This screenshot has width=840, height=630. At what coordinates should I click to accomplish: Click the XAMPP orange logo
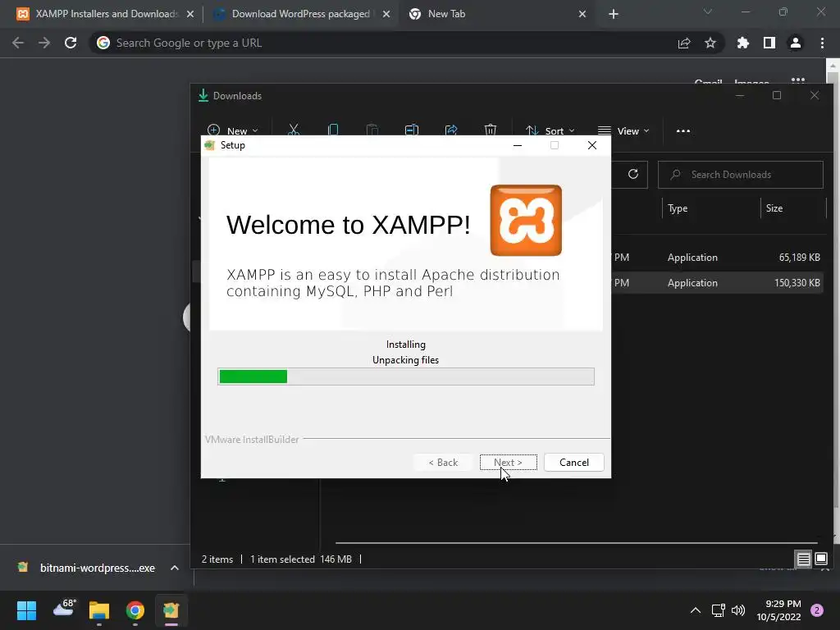click(x=526, y=220)
